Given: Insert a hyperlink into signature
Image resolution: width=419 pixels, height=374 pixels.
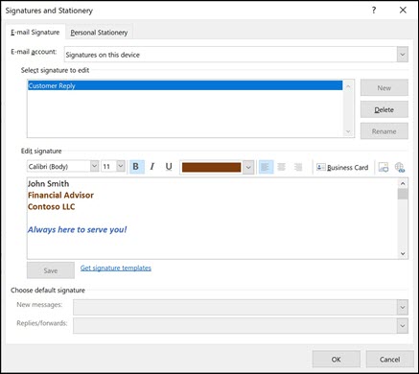Looking at the screenshot, I should (400, 167).
